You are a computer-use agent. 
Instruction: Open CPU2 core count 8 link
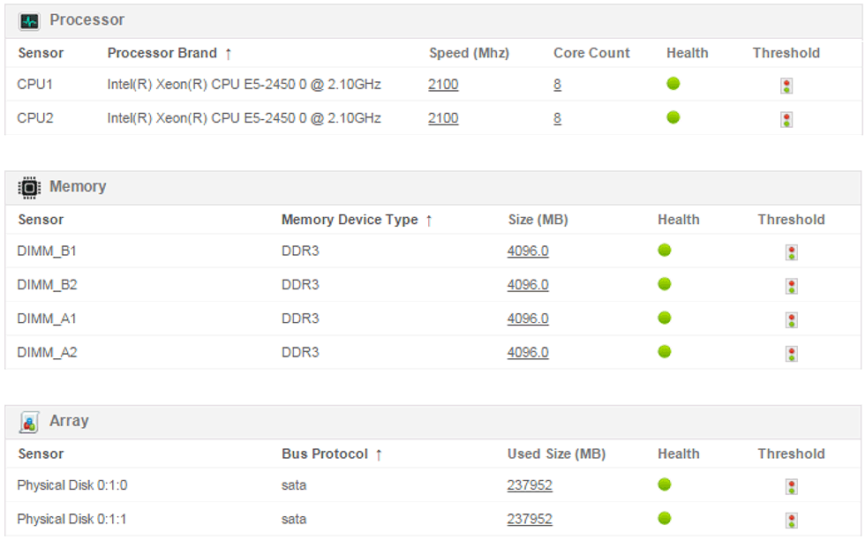tap(557, 118)
